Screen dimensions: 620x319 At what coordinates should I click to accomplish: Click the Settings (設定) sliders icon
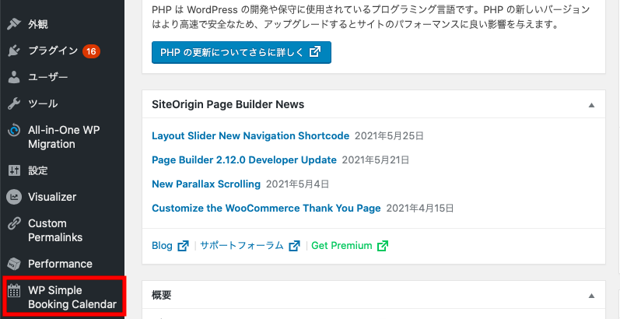tap(14, 170)
